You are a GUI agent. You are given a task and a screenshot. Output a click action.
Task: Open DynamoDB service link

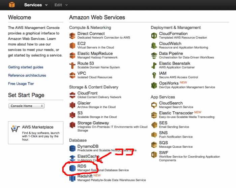click(88, 146)
